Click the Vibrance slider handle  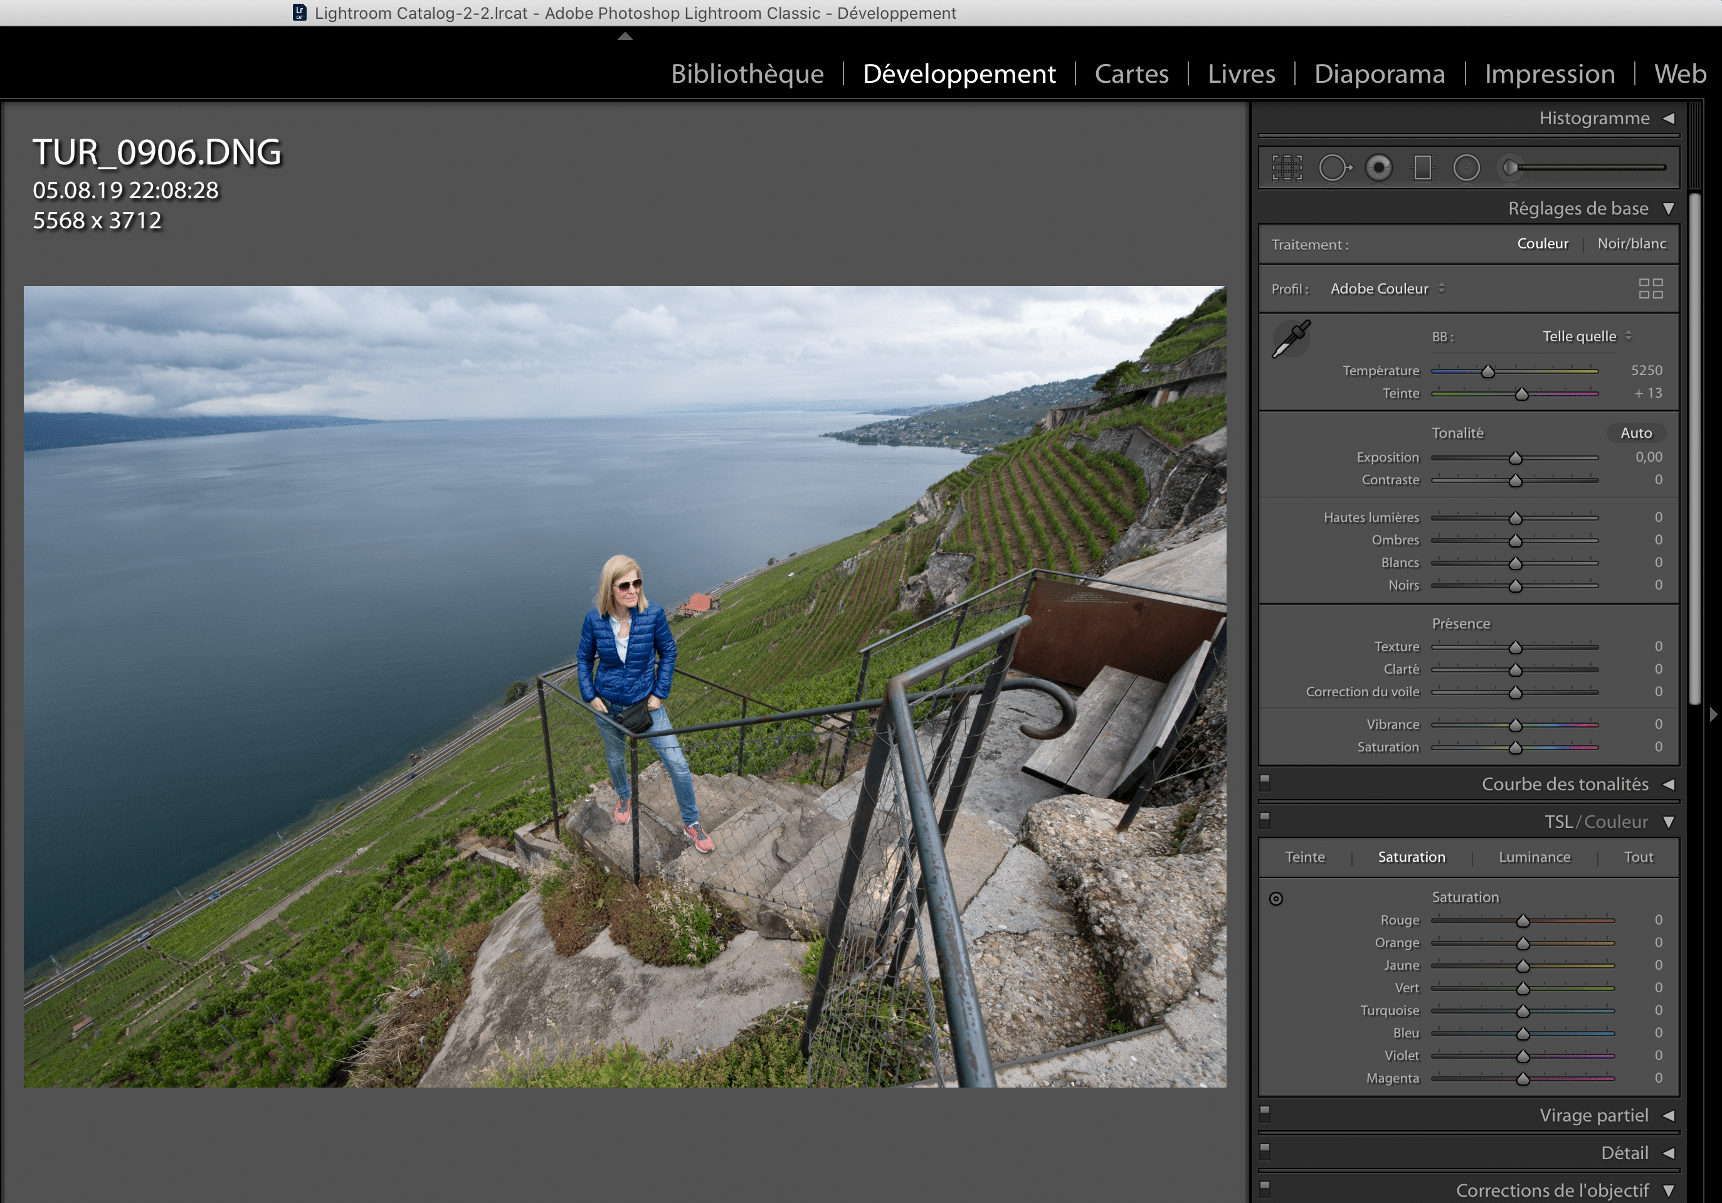coord(1516,725)
